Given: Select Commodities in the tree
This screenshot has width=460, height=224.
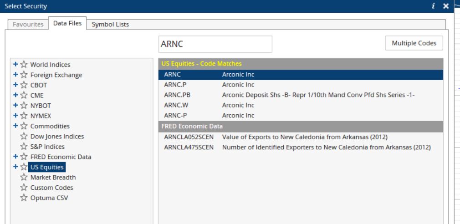Looking at the screenshot, I should click(x=50, y=126).
